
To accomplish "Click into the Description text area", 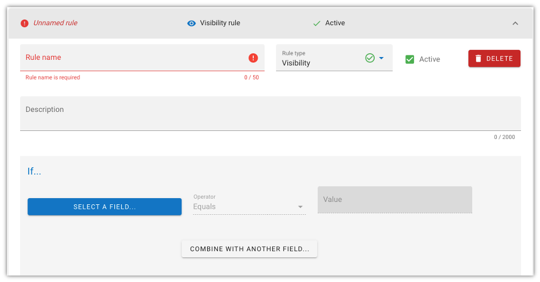I will point(271,114).
